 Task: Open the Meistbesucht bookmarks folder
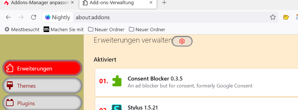coord(22,30)
